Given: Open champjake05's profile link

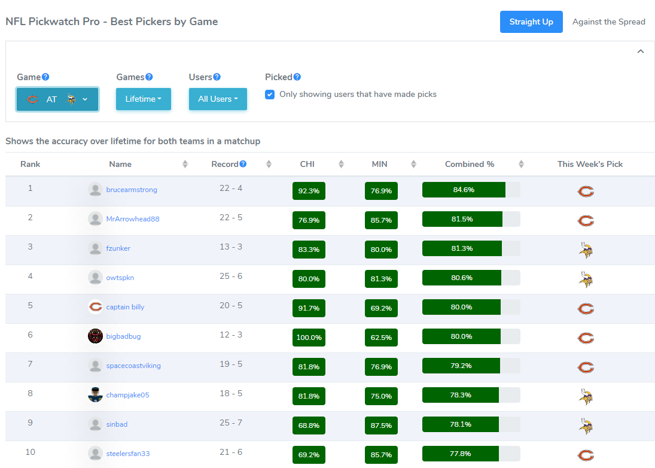Looking at the screenshot, I should click(x=127, y=395).
